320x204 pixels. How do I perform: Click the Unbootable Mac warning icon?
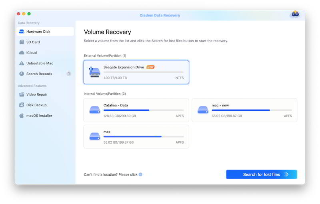(22, 63)
